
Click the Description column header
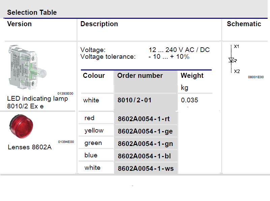coord(99,24)
